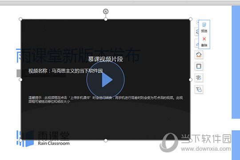240x160 pixels.
Task: Click the left-middle resize handle of video
Action: (x=20, y=80)
